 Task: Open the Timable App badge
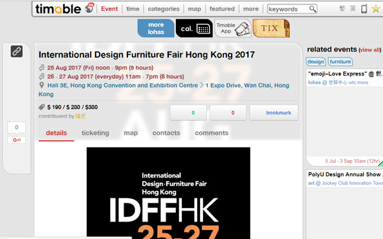(233, 28)
